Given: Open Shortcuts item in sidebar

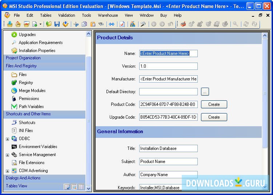Looking at the screenshot, I should click(27, 123).
